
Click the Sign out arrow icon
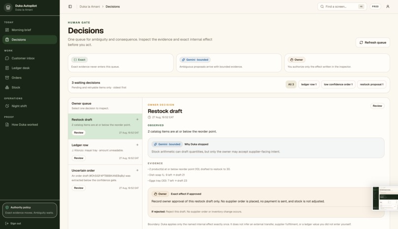coord(7,224)
